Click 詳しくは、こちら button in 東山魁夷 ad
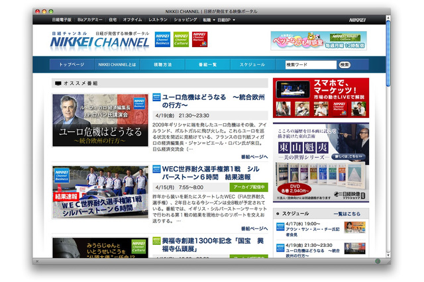Image resolution: width=424 pixels, height=282 pixels. click(348, 156)
